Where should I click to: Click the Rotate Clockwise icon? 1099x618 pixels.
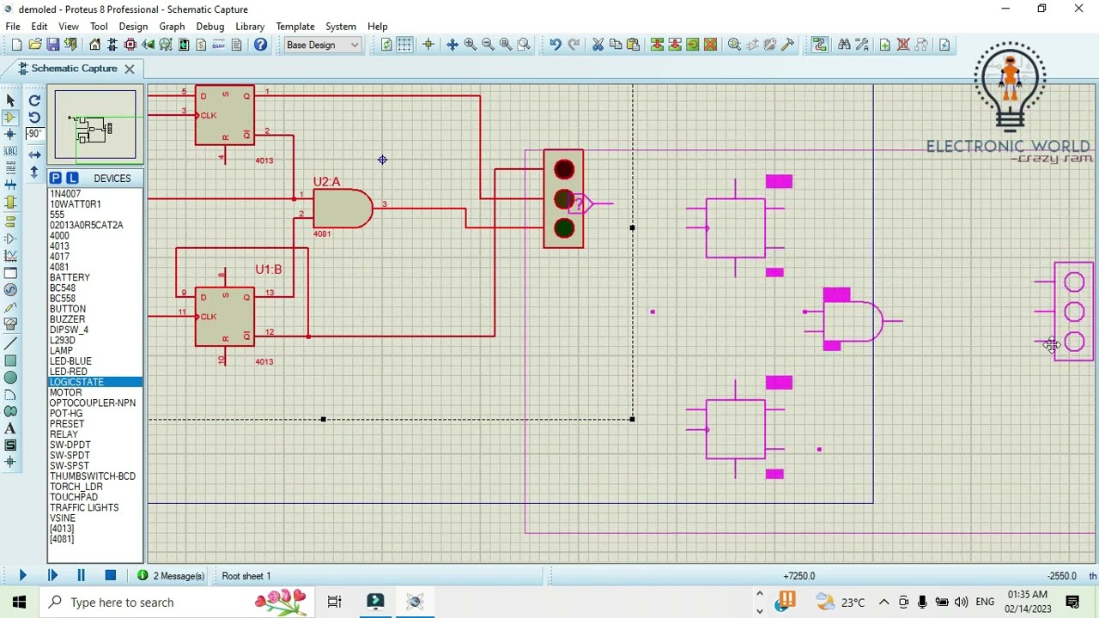tap(34, 101)
